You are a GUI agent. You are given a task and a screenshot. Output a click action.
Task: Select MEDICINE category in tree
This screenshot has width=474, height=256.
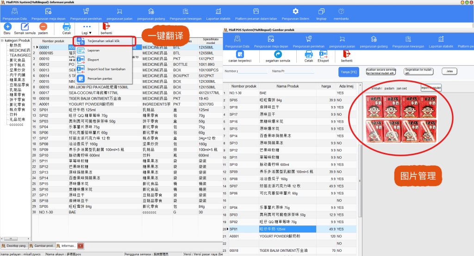[19, 50]
